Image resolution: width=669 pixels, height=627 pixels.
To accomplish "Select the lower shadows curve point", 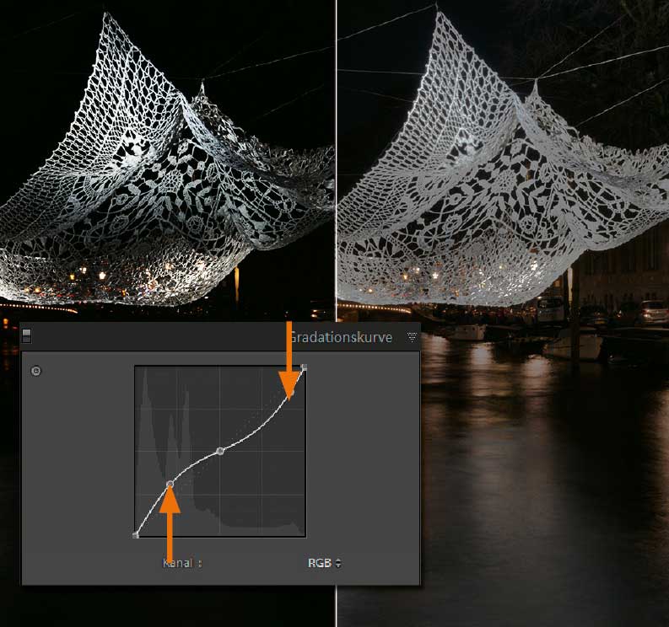I will (170, 484).
